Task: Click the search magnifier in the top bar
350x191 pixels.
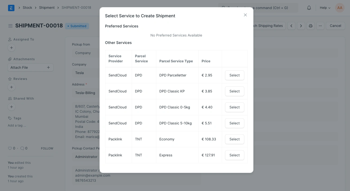Action: (x=223, y=8)
